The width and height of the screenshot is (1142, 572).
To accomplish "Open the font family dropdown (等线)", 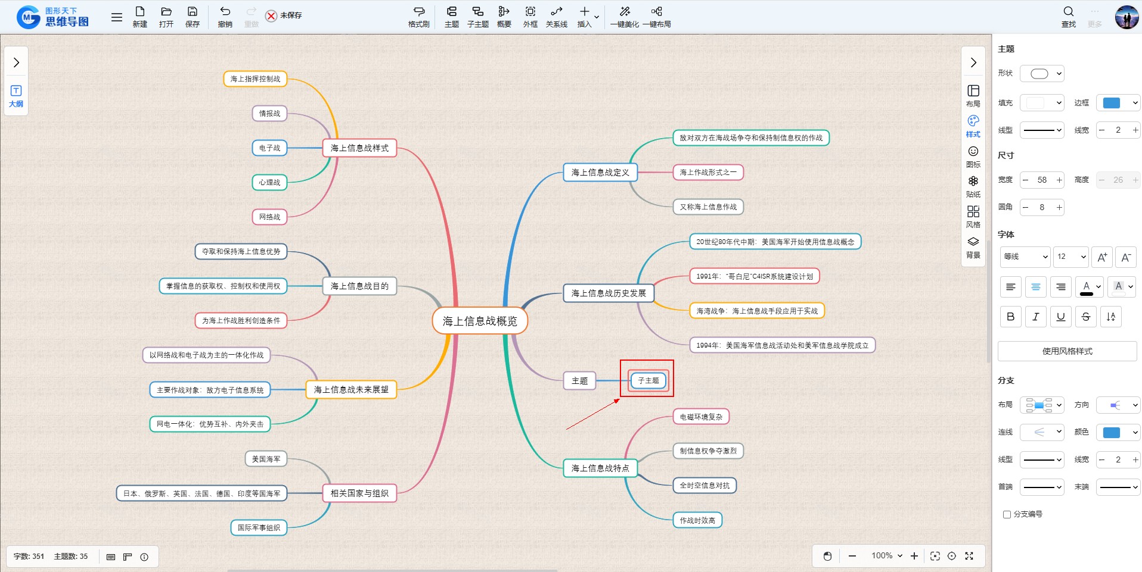I will coord(1025,257).
